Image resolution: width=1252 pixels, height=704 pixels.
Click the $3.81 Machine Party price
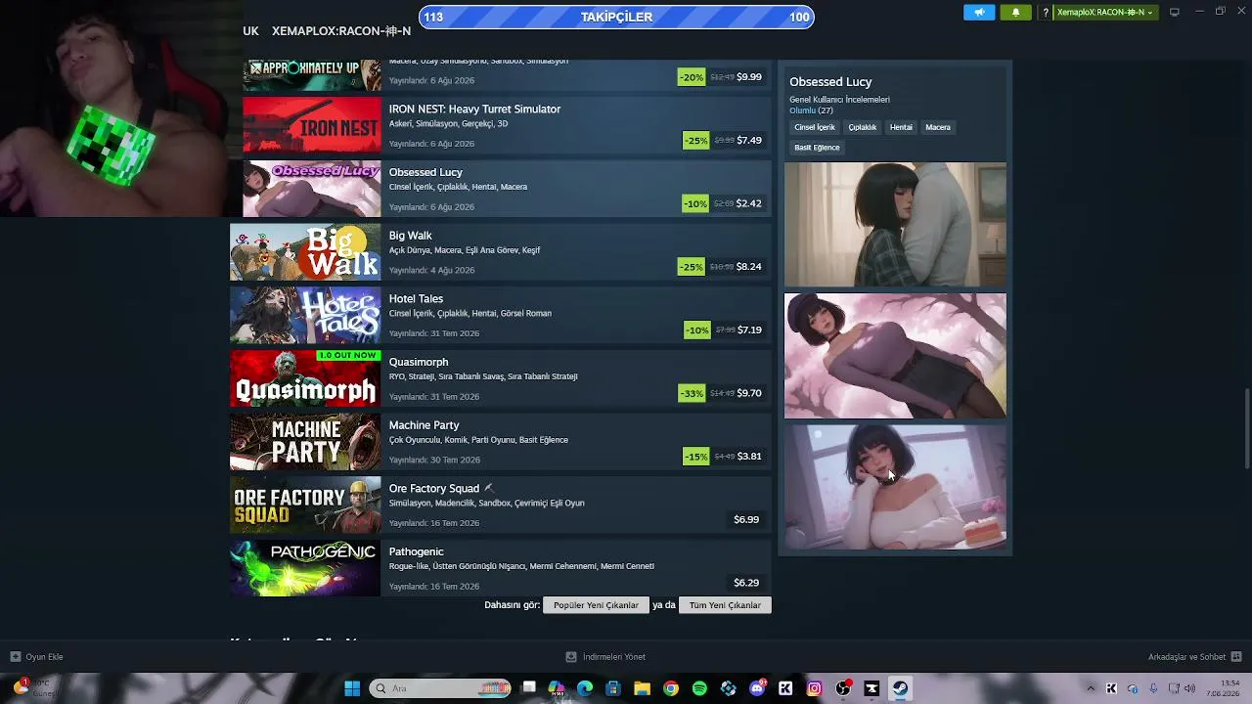click(749, 457)
